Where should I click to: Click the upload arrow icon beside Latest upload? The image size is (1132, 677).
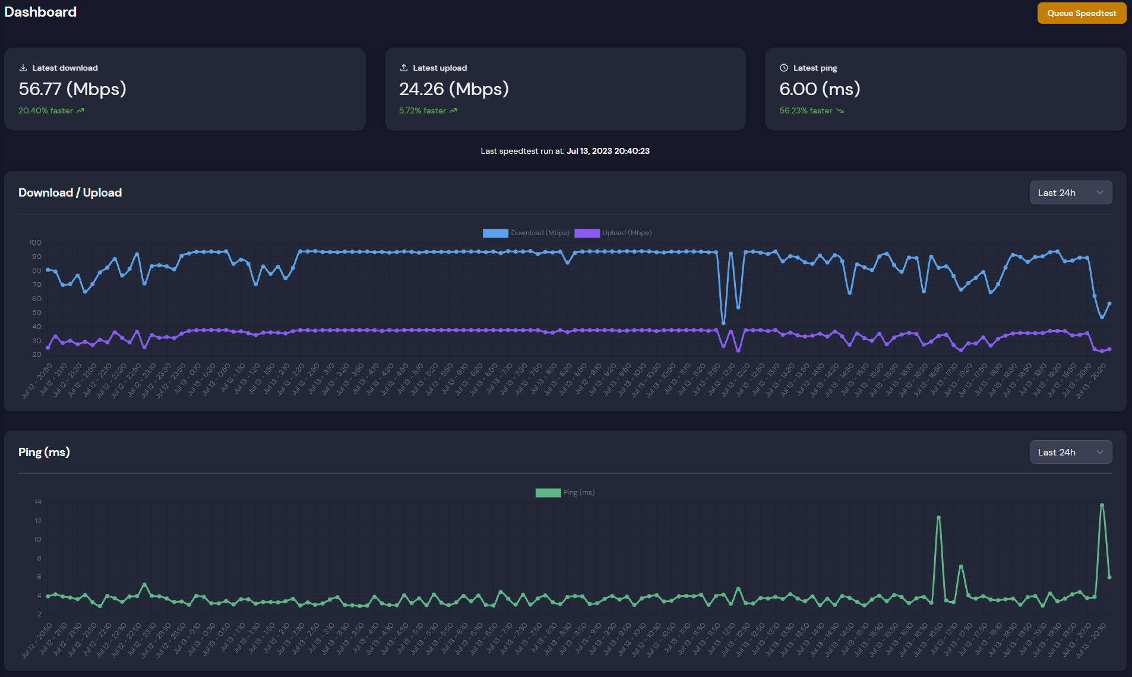(x=404, y=68)
